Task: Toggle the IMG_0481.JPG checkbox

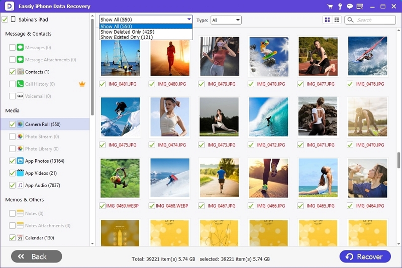Action: coord(103,84)
